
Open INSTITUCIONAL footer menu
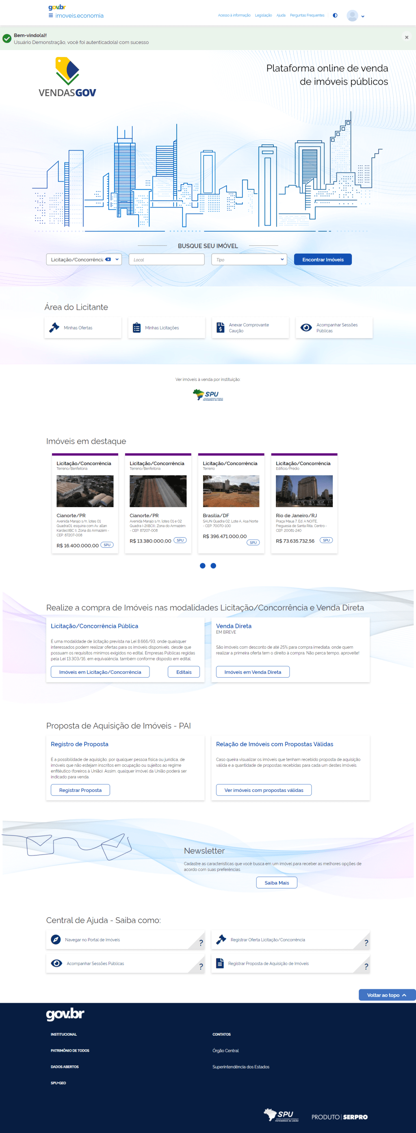[64, 1034]
